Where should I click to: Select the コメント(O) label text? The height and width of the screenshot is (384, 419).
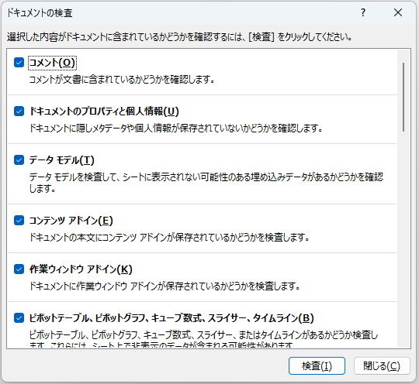[x=52, y=63]
